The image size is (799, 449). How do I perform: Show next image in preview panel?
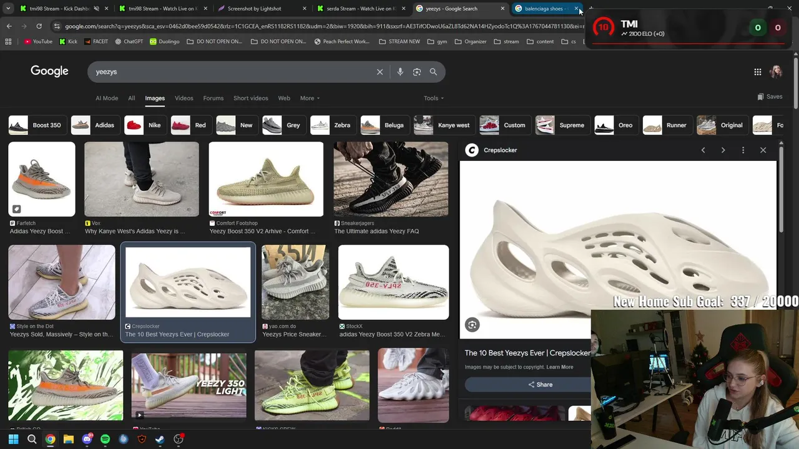(x=723, y=150)
